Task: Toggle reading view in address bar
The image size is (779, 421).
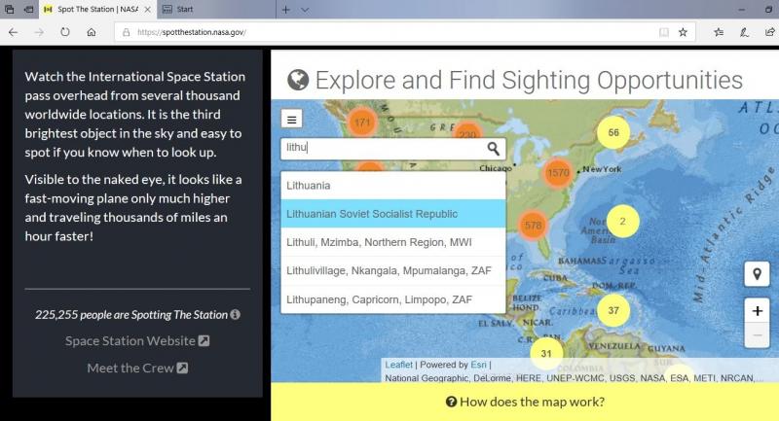Action: [x=663, y=32]
